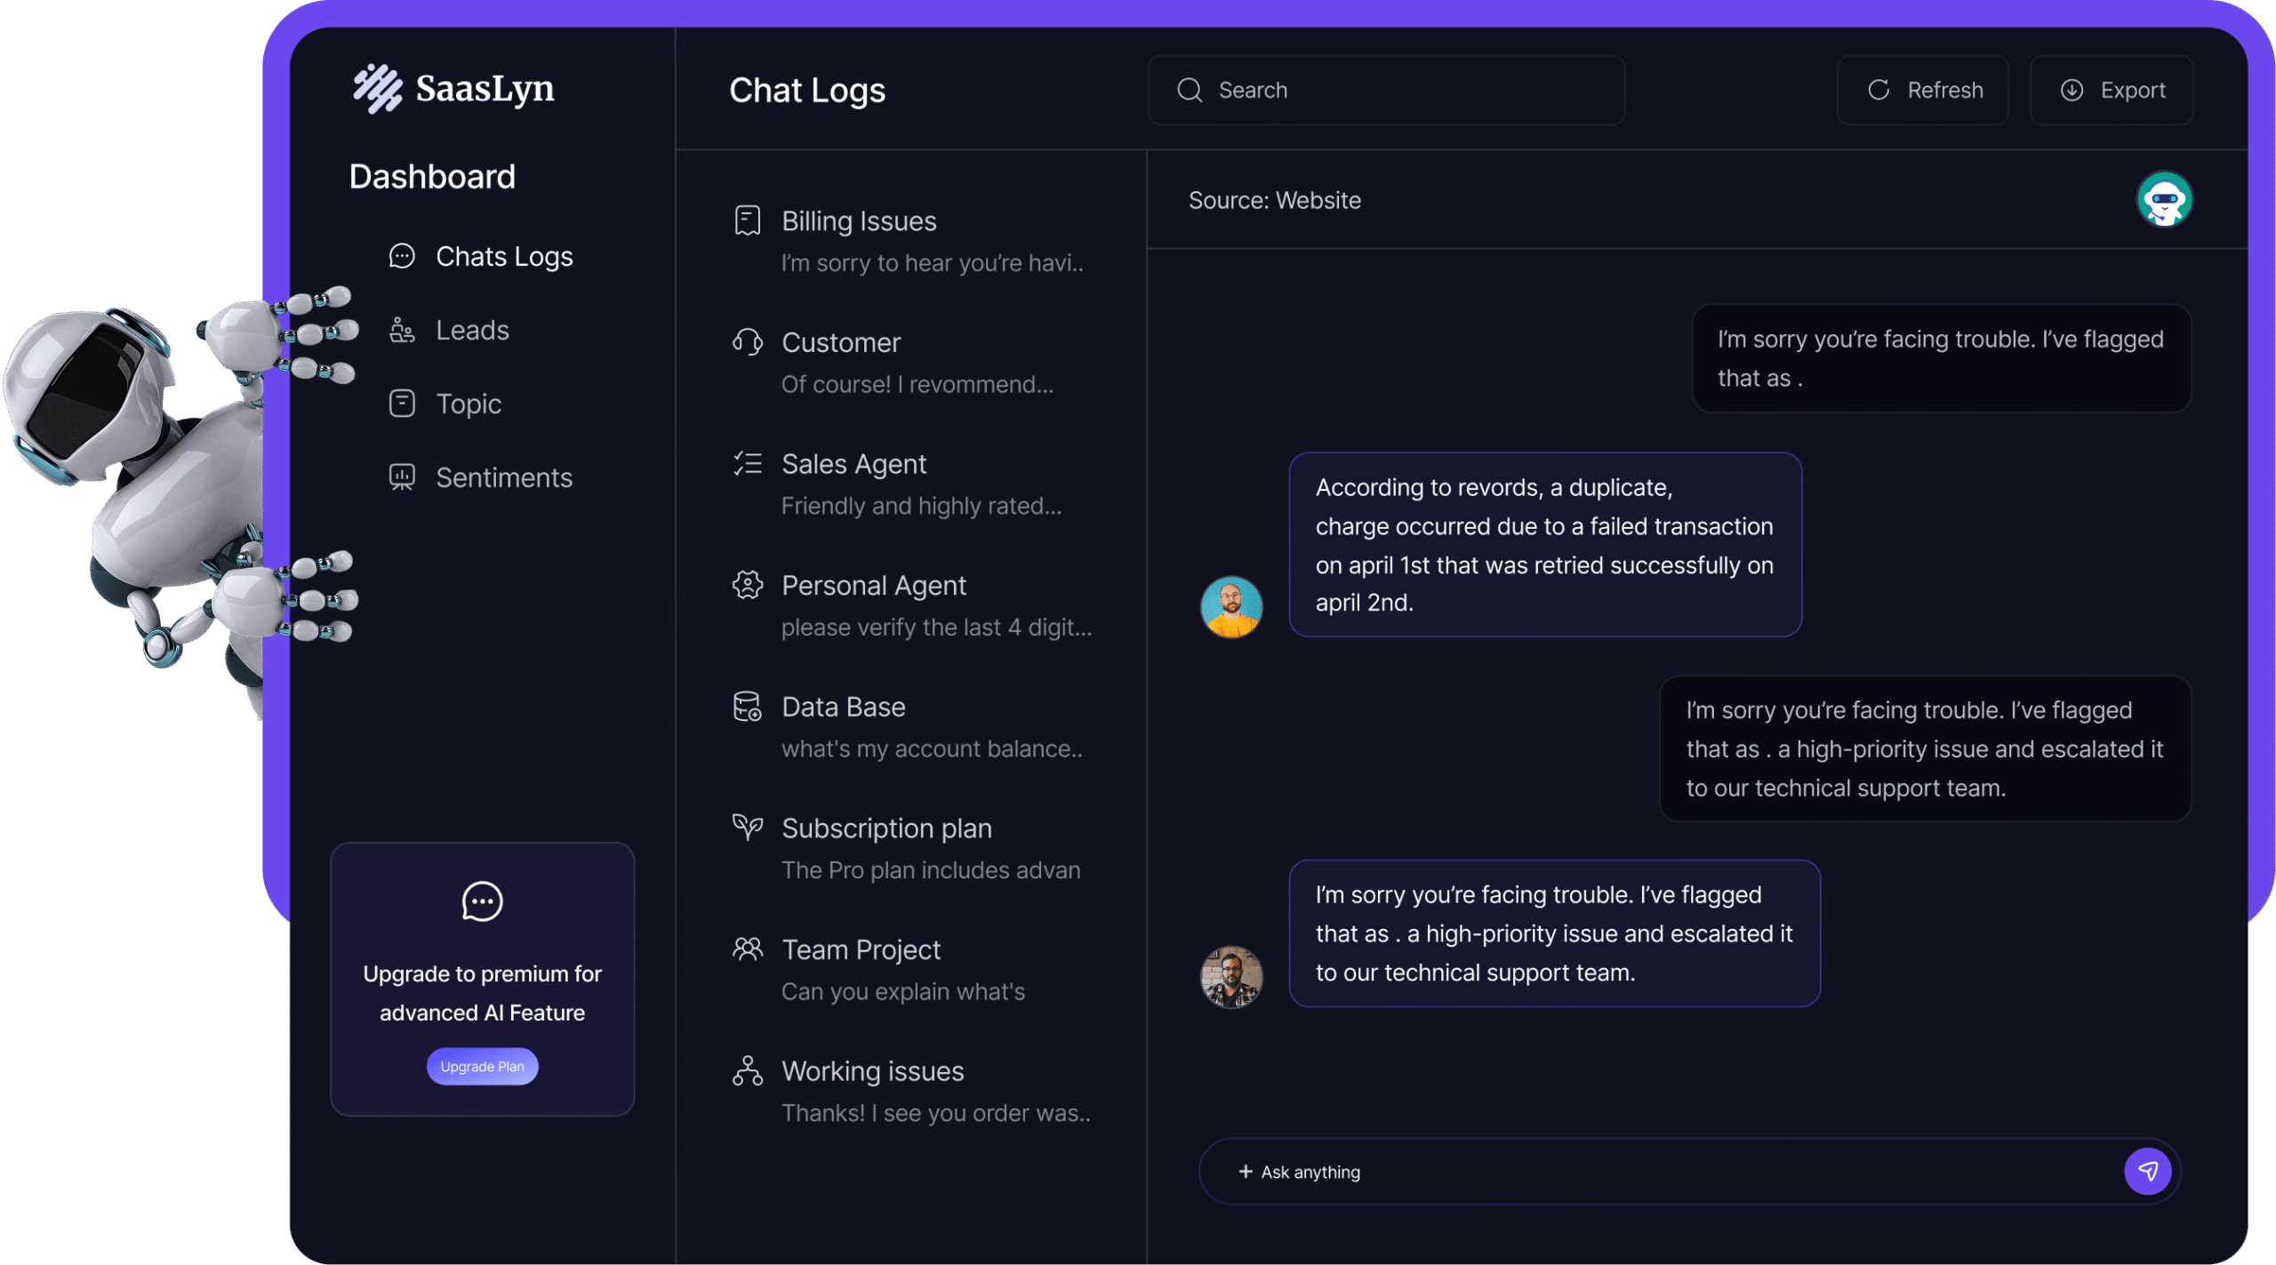Click the Search input field

point(1387,90)
